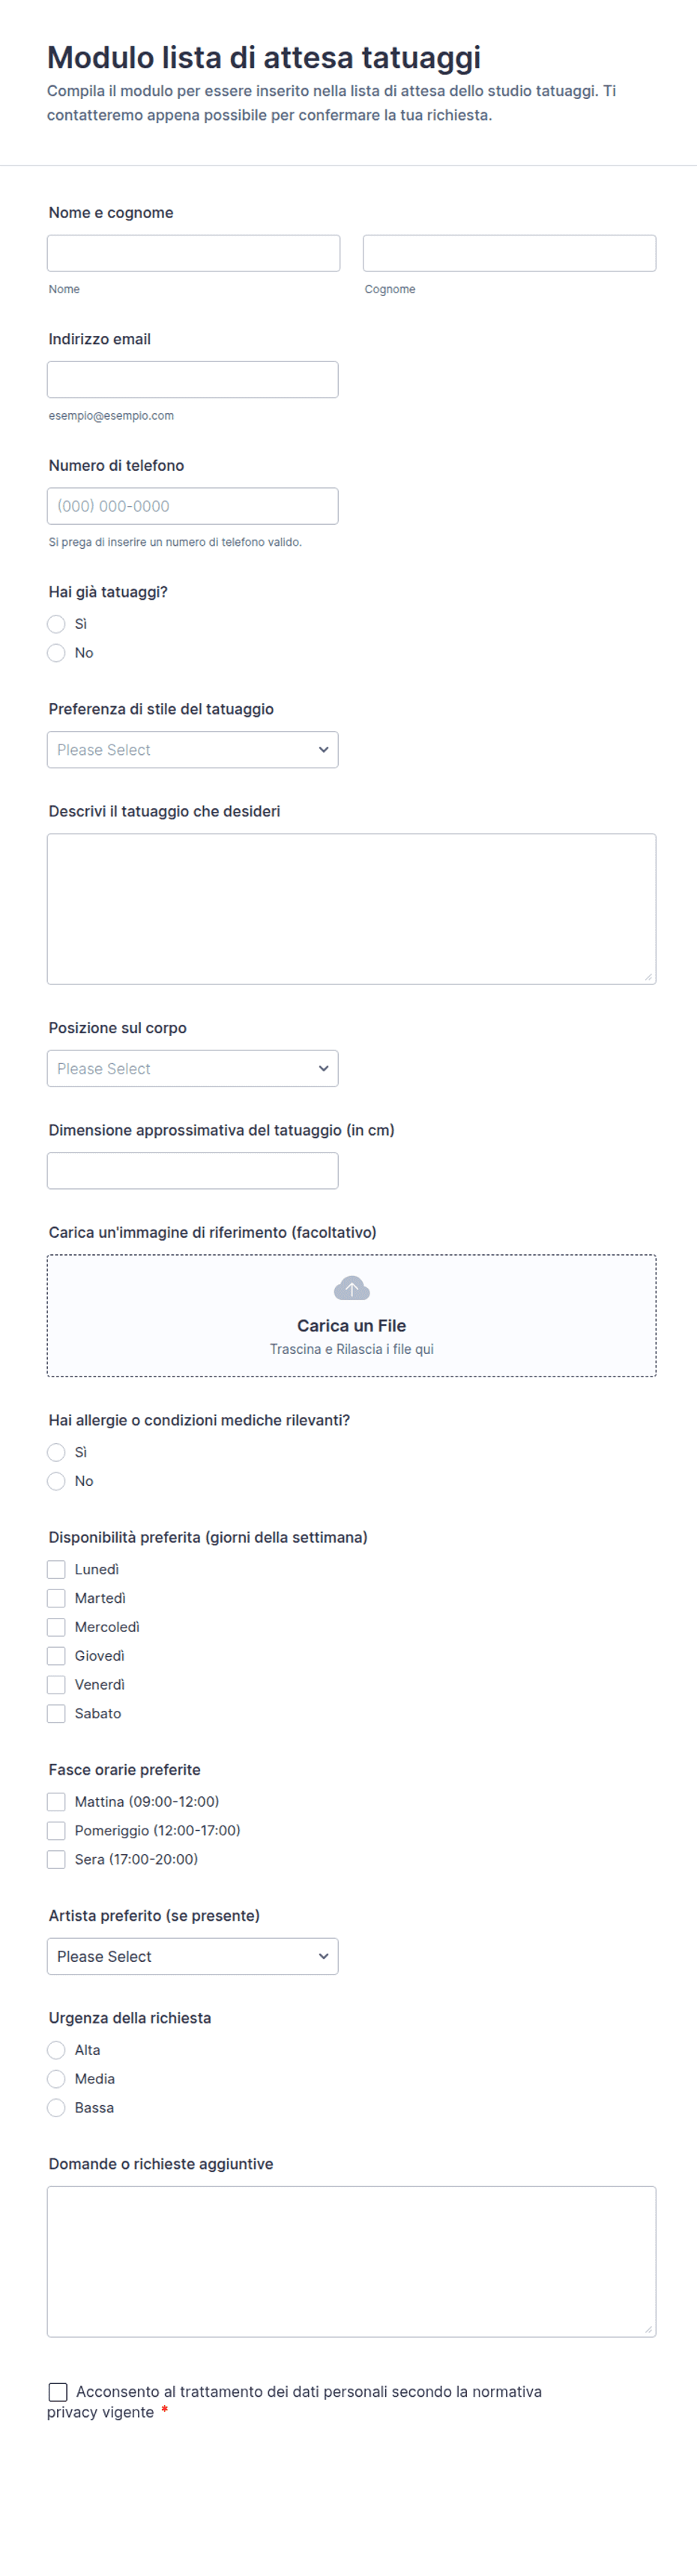Image resolution: width=697 pixels, height=2576 pixels.
Task: Select No for Hai già tatuaggi
Action: point(56,653)
